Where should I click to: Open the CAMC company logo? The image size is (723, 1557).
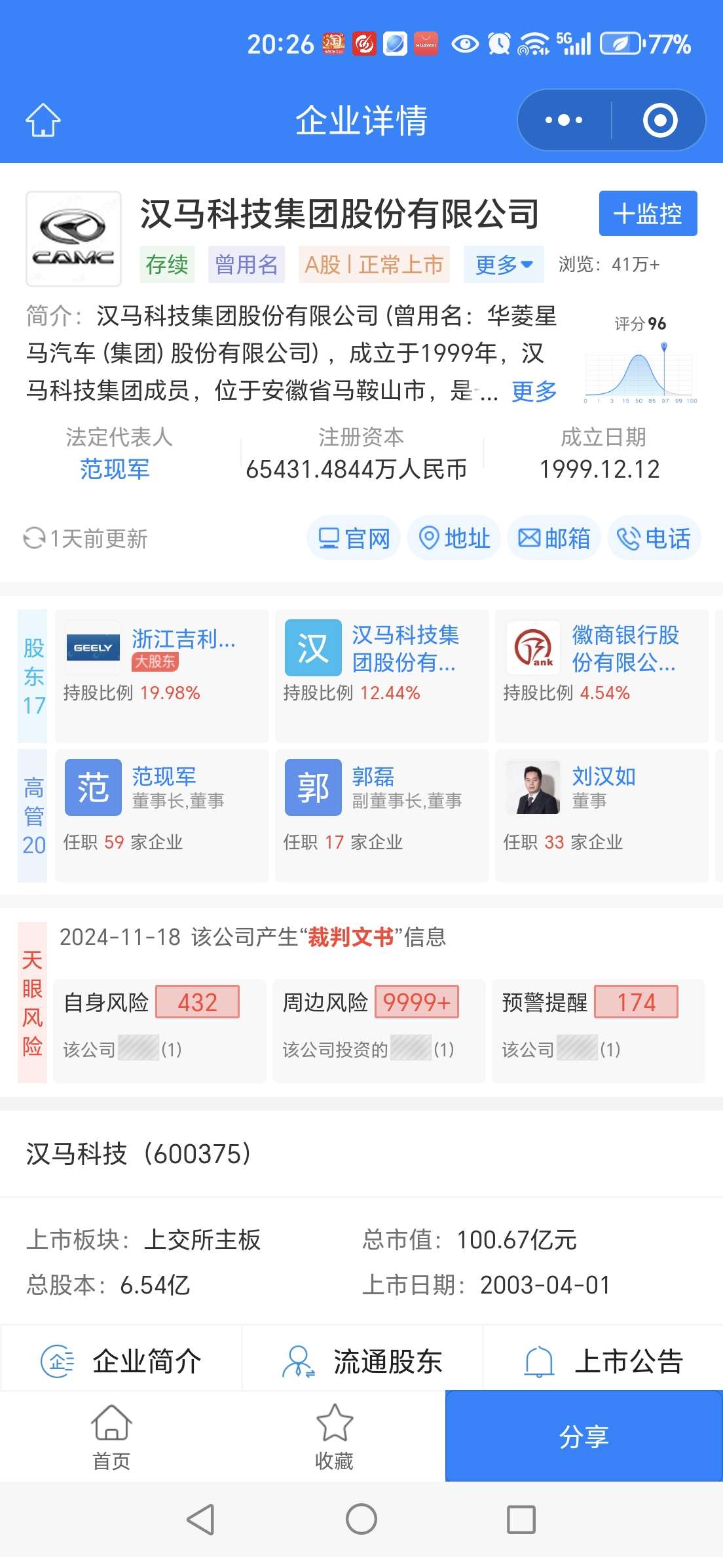pyautogui.click(x=73, y=239)
